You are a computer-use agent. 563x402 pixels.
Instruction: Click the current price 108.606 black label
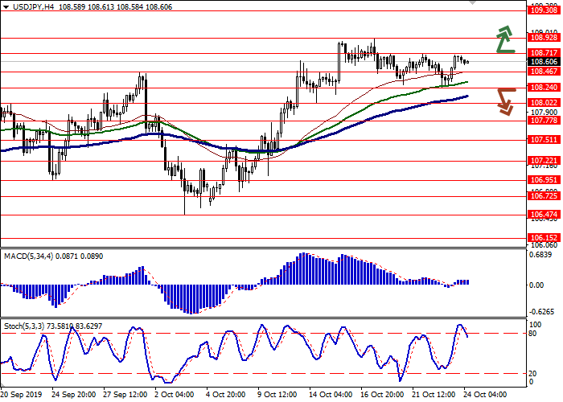(x=542, y=62)
